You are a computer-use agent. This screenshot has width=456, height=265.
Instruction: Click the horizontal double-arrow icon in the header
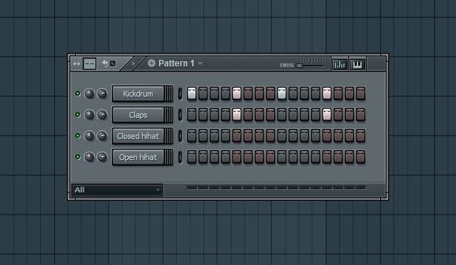tap(77, 63)
